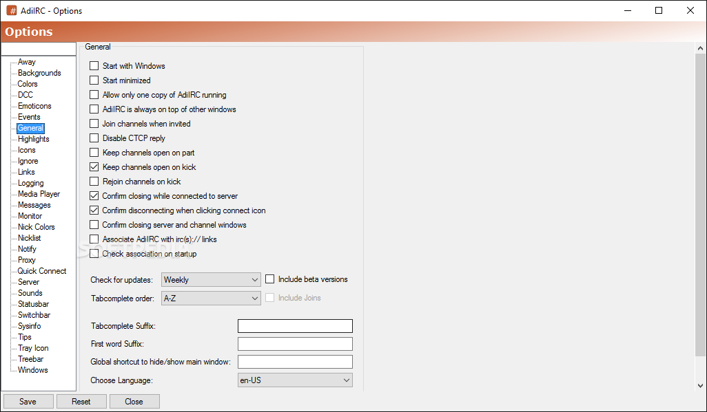Viewport: 707px width, 412px height.
Task: Save the options with the Save button
Action: [28, 401]
